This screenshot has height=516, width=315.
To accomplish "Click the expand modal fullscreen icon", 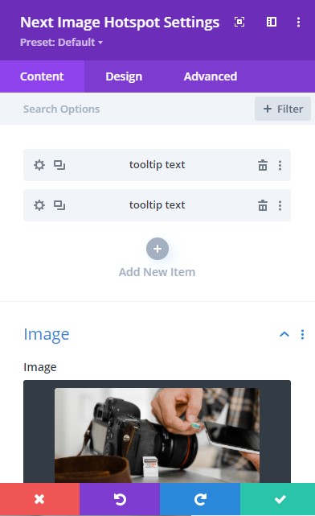I will point(239,22).
